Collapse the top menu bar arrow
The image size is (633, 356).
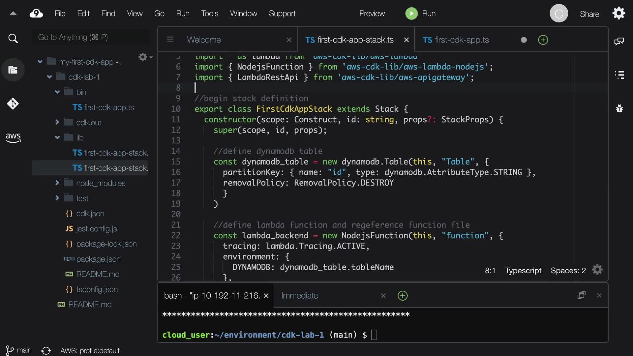pyautogui.click(x=13, y=14)
